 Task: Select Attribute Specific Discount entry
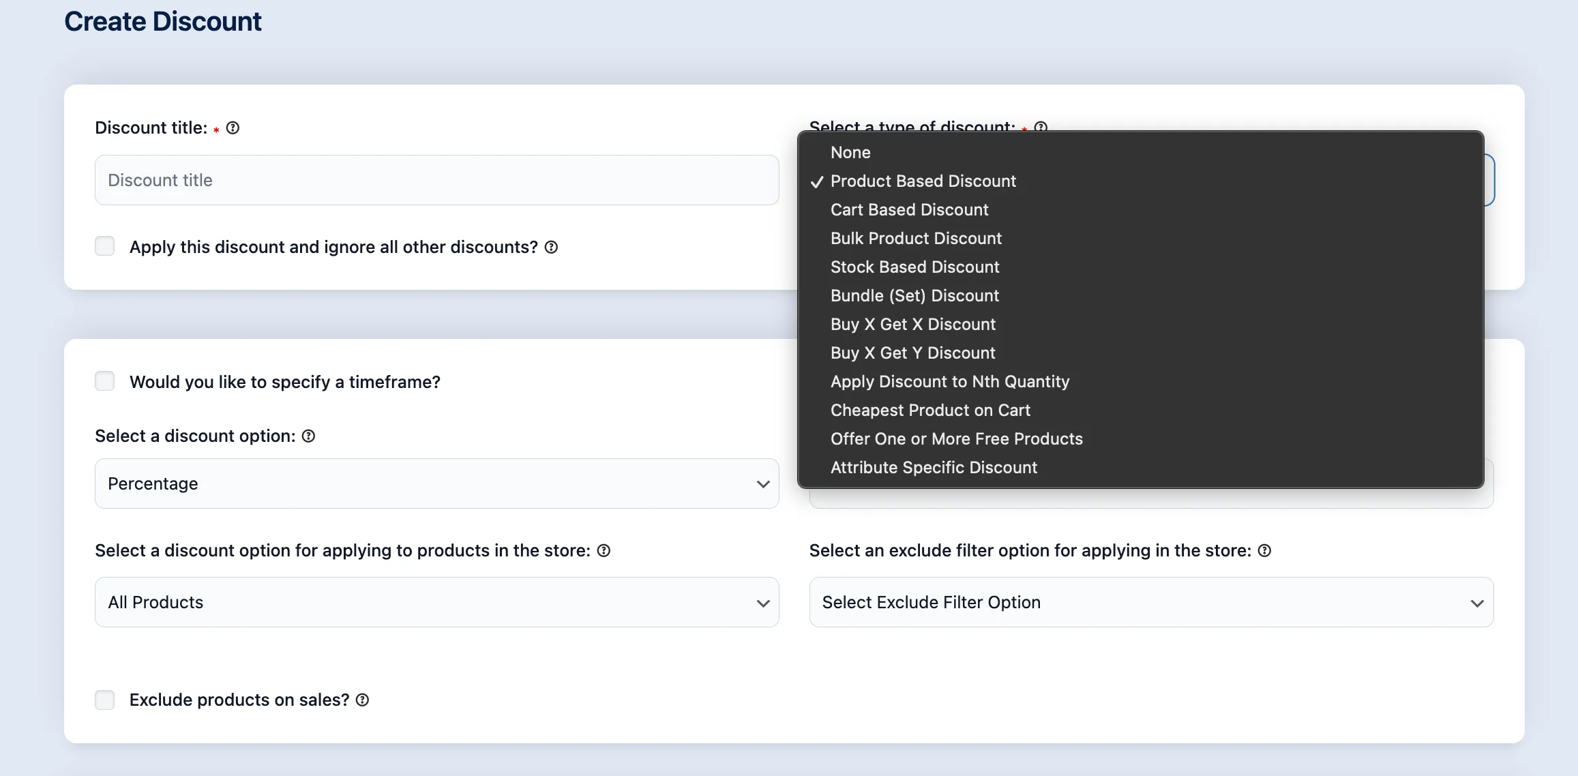click(x=934, y=468)
